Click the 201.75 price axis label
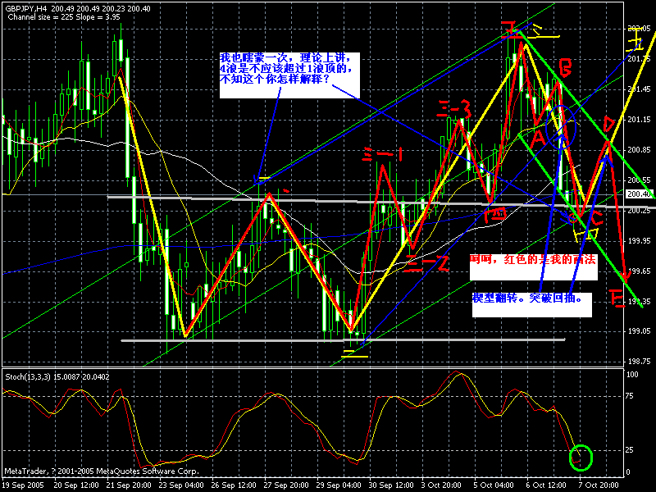The image size is (656, 492). tap(639, 59)
